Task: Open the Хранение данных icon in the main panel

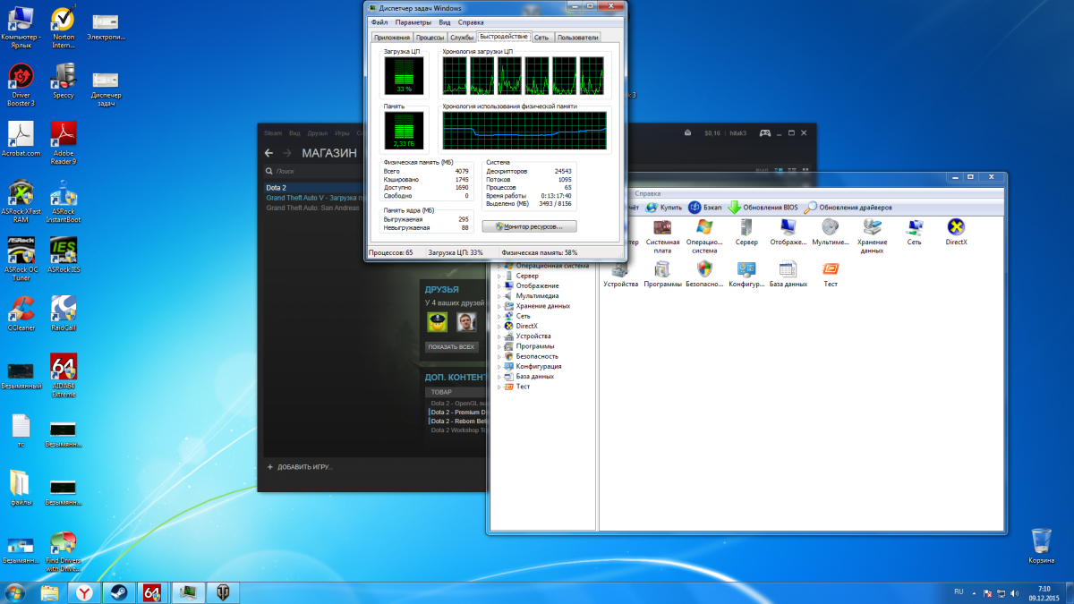Action: (872, 227)
